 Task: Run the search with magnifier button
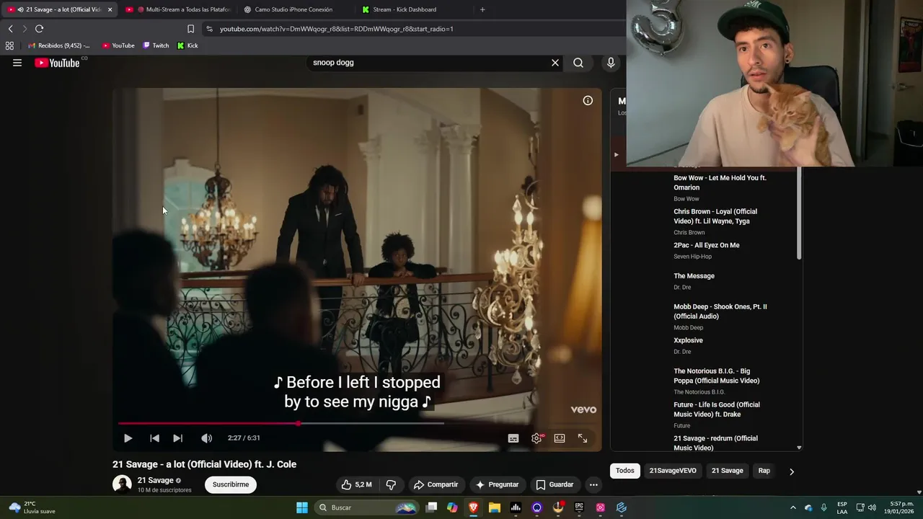pyautogui.click(x=578, y=63)
